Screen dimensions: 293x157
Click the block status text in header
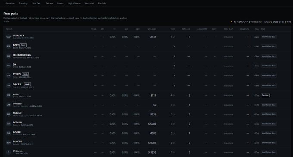coord(262,22)
